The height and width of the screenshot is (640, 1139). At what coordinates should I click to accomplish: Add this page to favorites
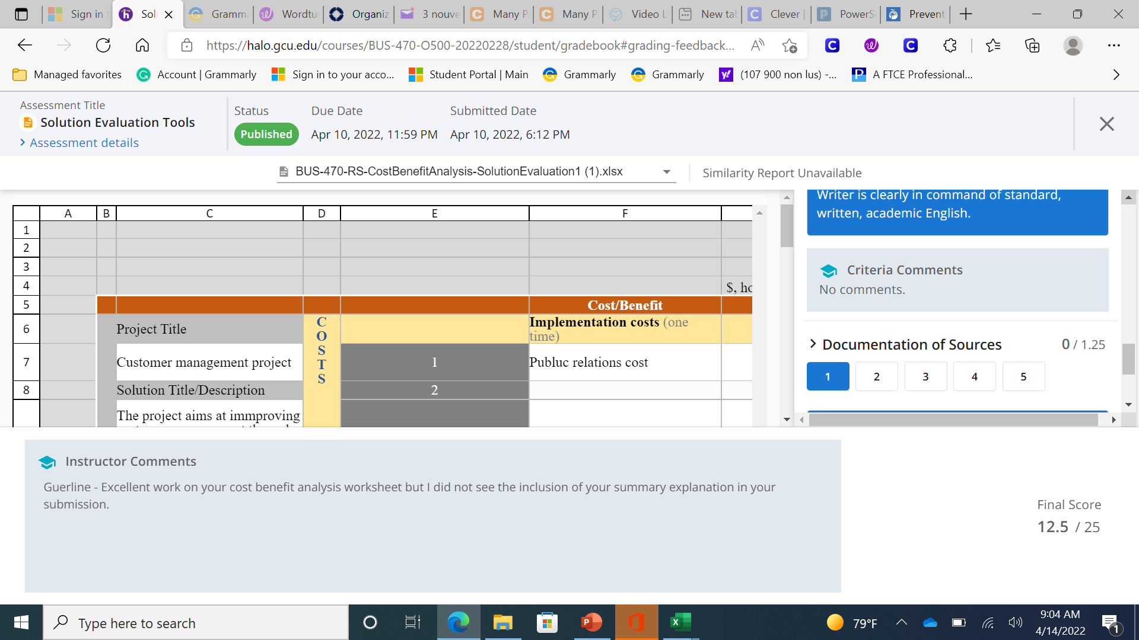pos(789,45)
